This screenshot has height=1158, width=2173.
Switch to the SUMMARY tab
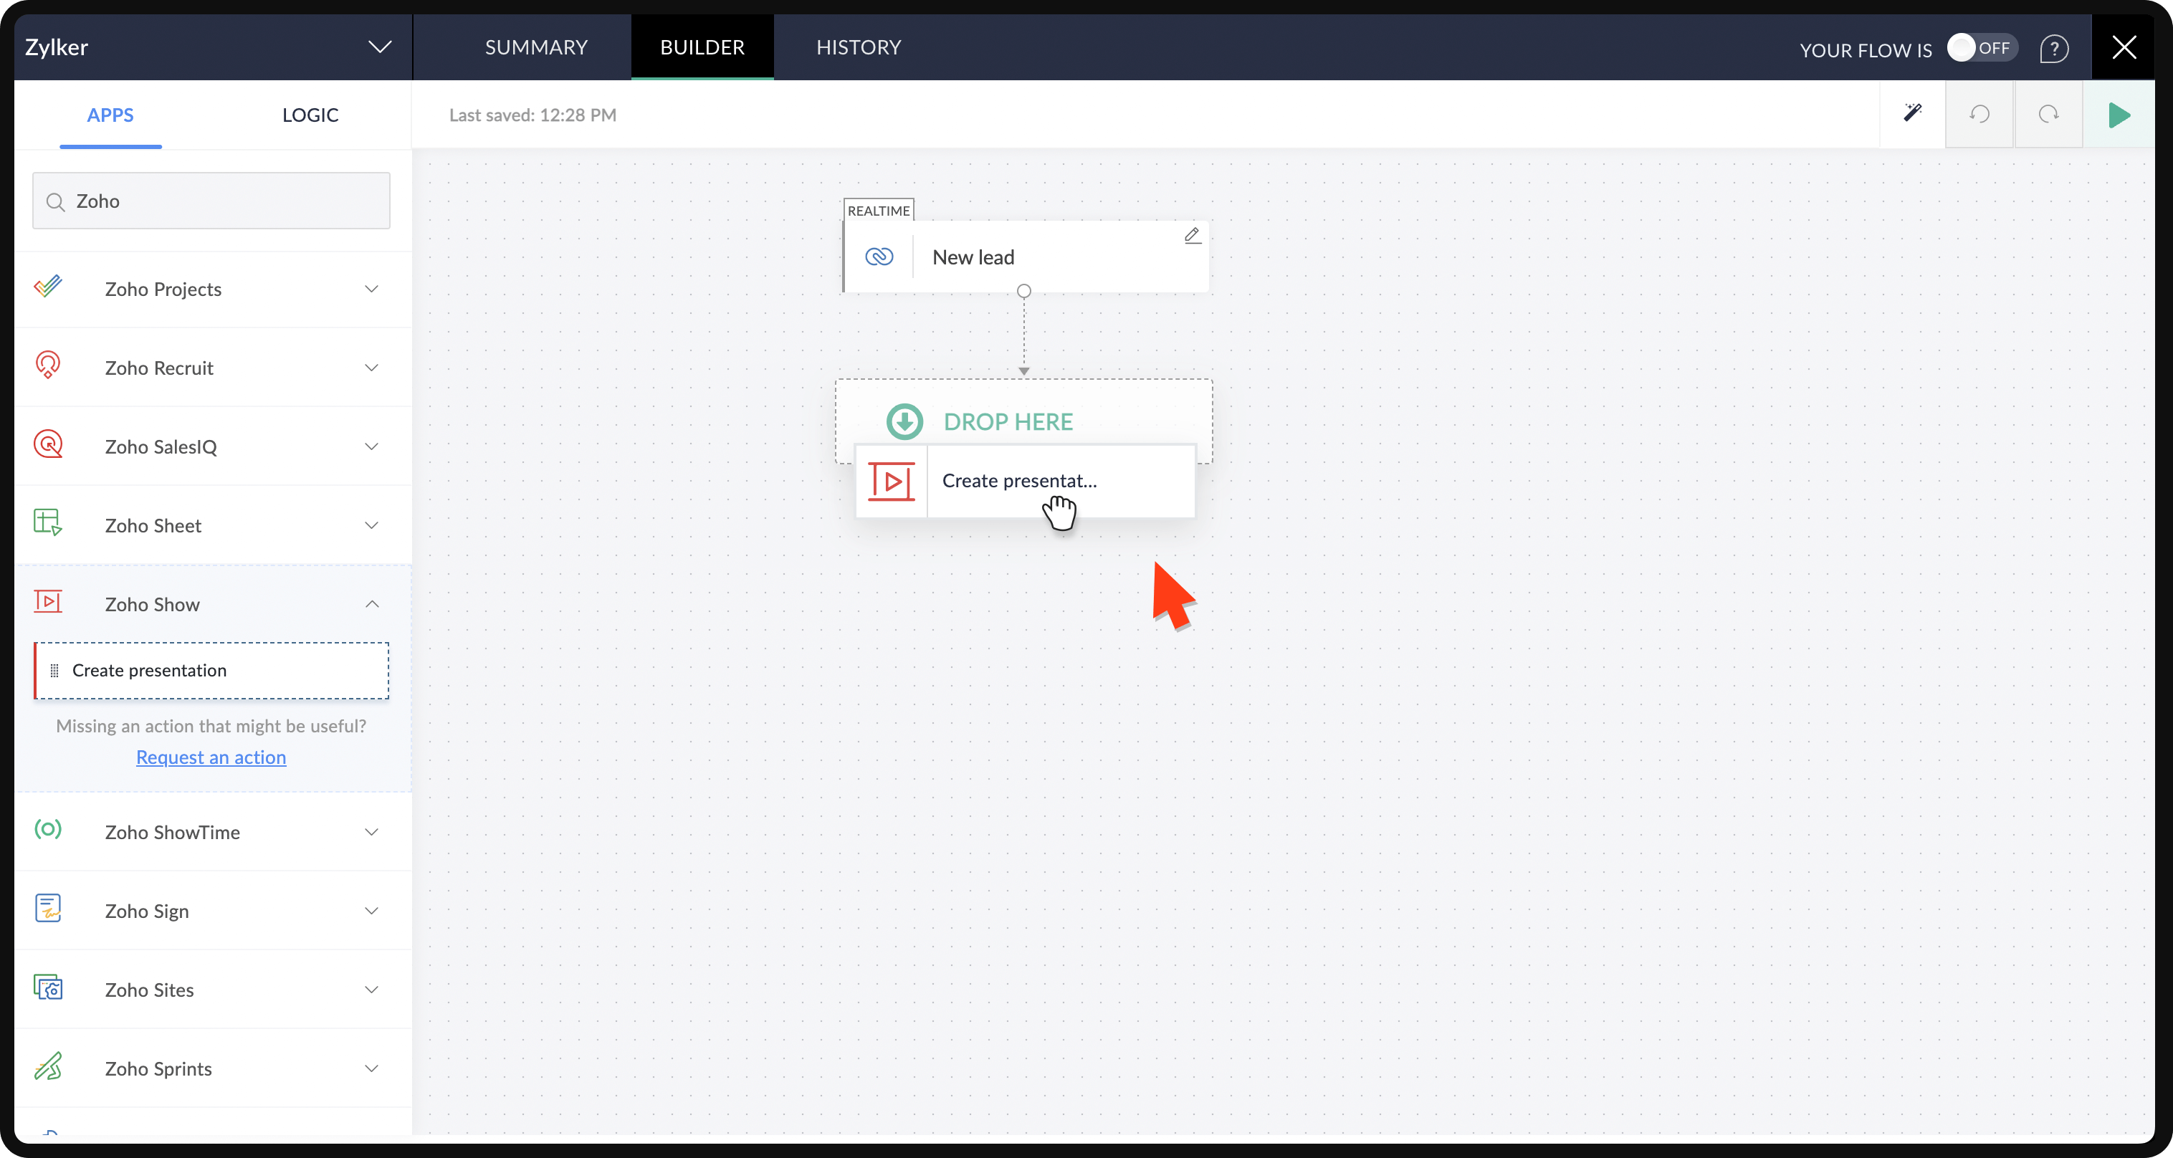click(x=535, y=47)
